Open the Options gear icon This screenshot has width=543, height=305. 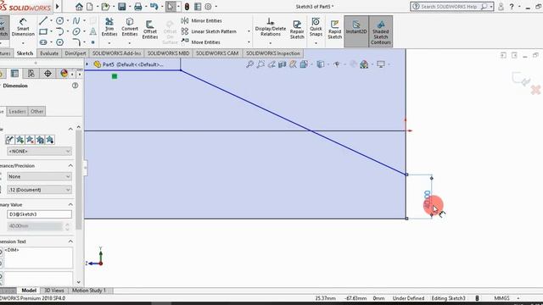click(x=208, y=6)
